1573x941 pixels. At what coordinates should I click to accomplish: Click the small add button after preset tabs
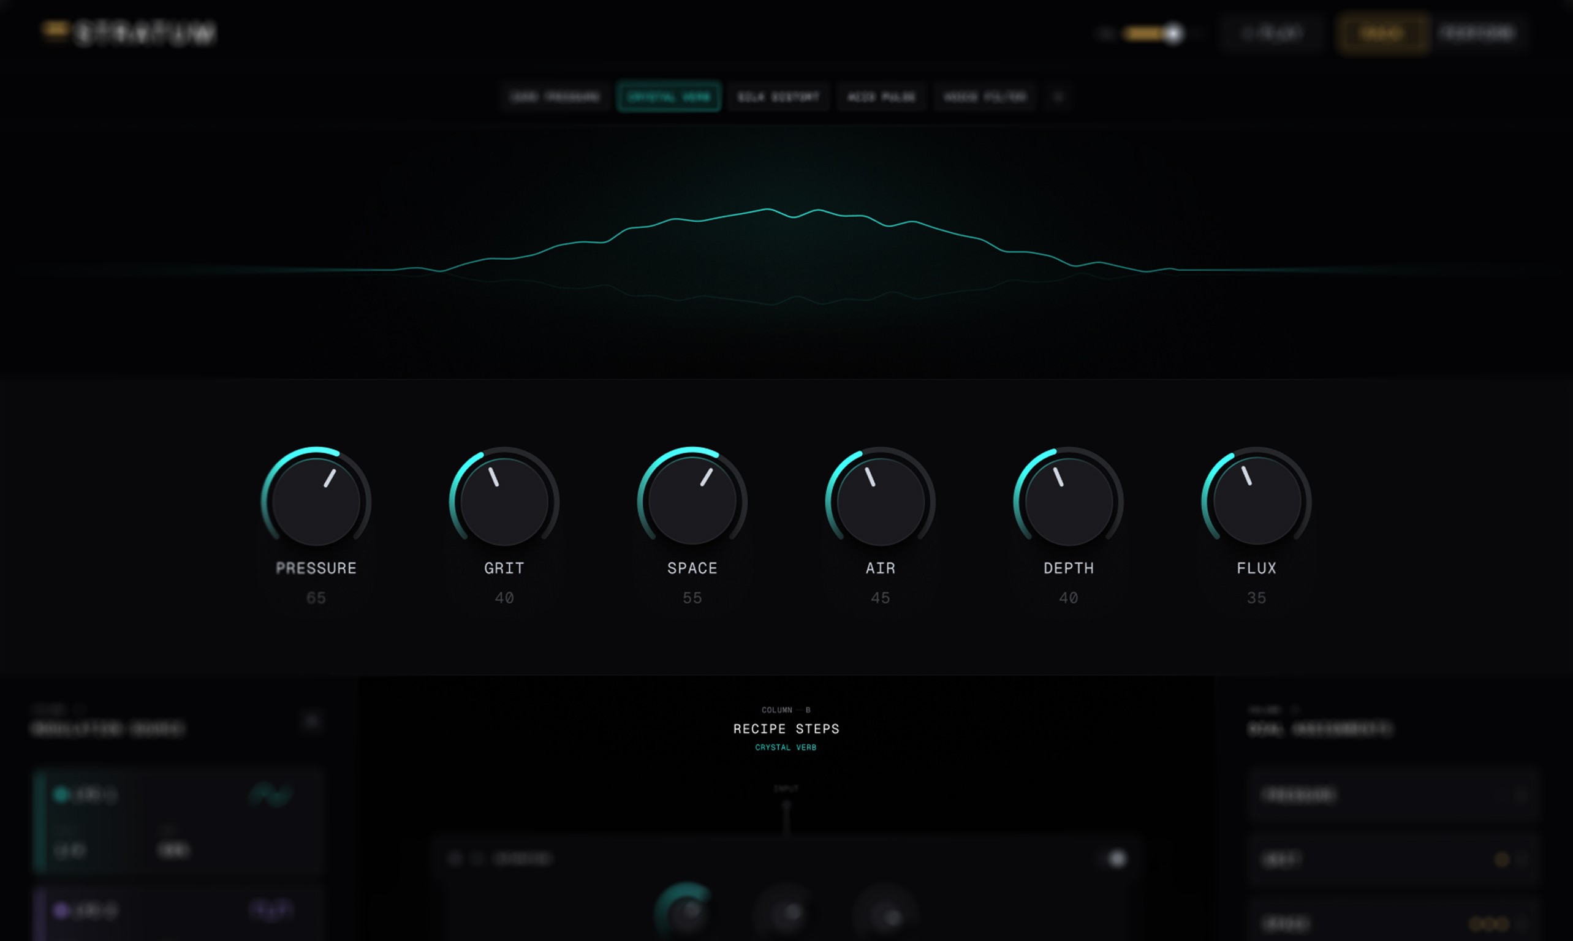coord(1058,97)
